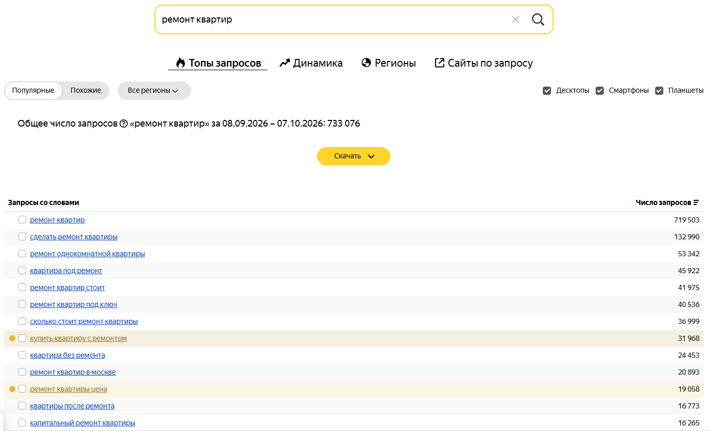
Task: Open the Динамика tab
Action: (311, 63)
